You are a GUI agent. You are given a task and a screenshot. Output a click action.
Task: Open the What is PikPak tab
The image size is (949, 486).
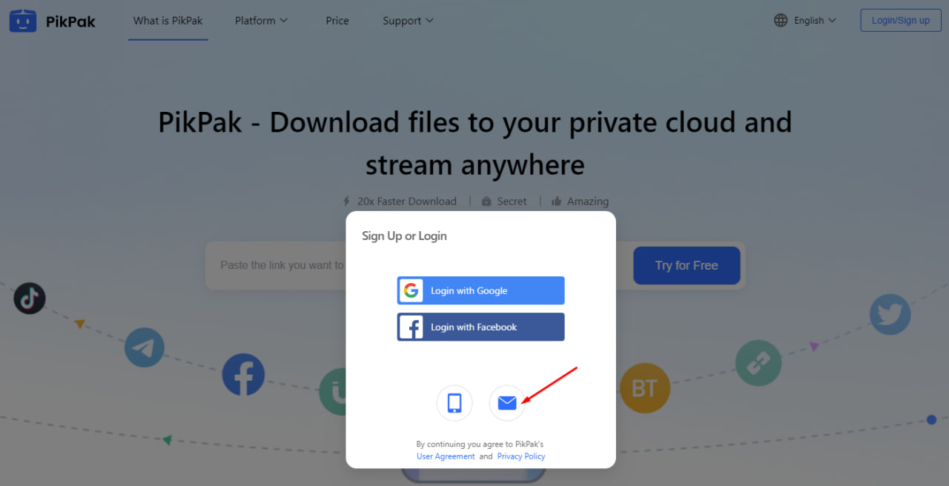click(168, 21)
